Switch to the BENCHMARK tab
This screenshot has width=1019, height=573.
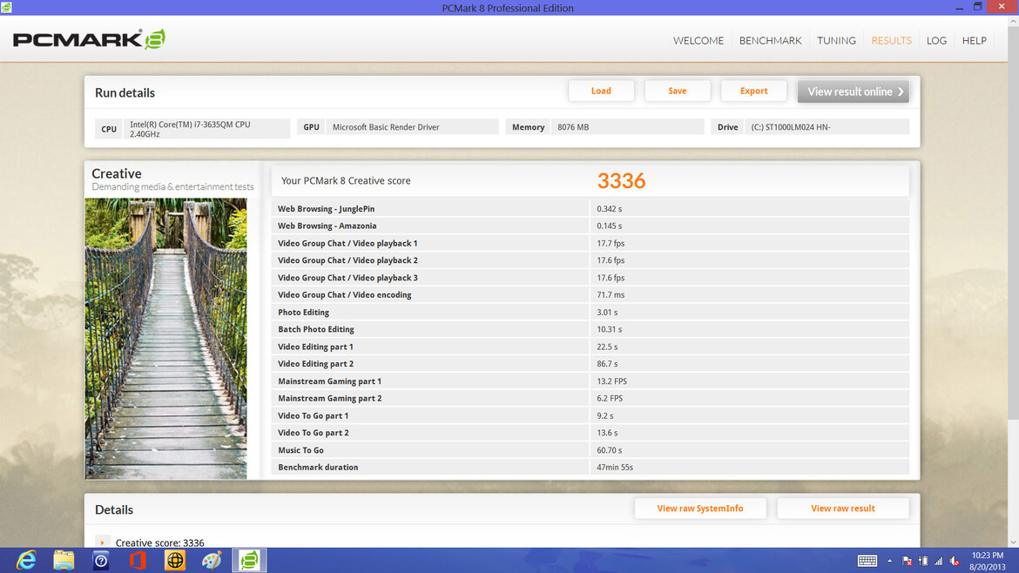[770, 40]
